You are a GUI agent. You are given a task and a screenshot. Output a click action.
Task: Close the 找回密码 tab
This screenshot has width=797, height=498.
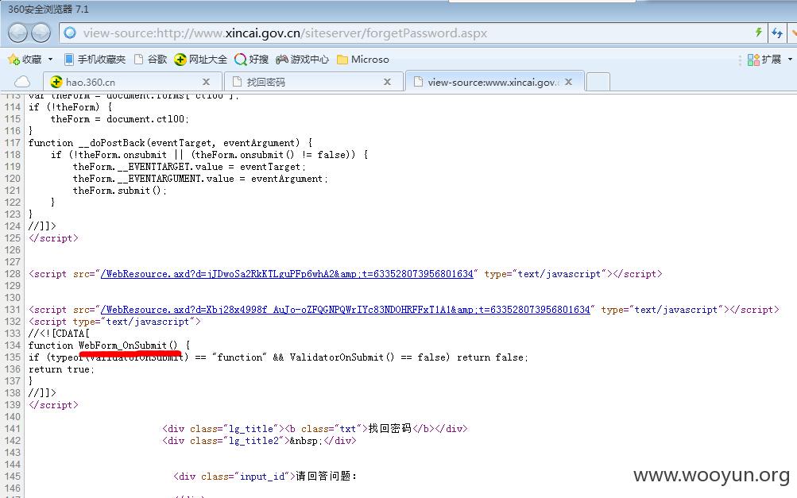point(387,82)
